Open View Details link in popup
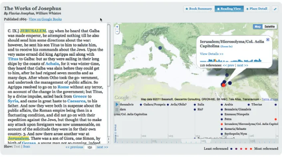The width and height of the screenshot is (282, 157). [211, 54]
